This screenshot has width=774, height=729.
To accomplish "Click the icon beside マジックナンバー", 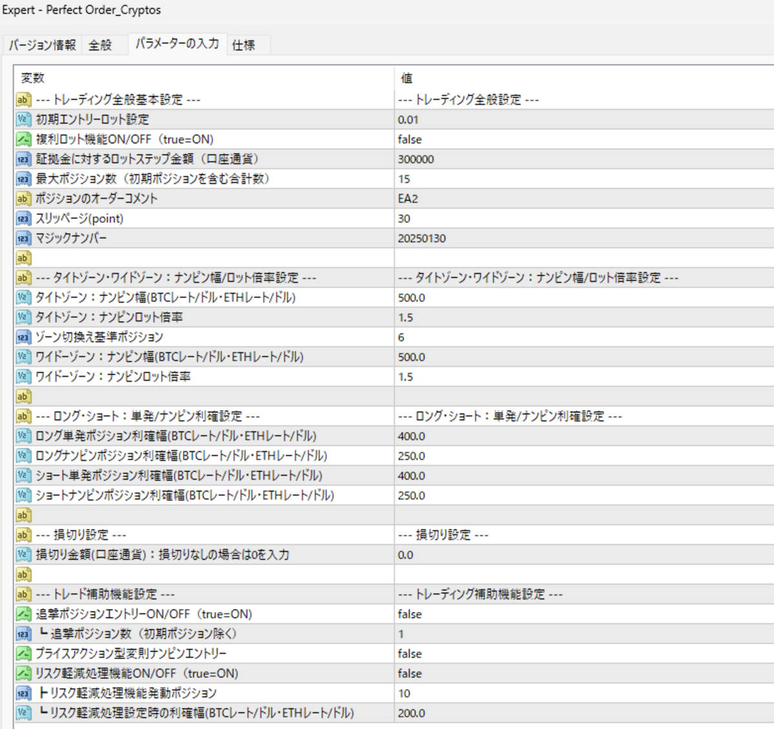I will coord(23,238).
